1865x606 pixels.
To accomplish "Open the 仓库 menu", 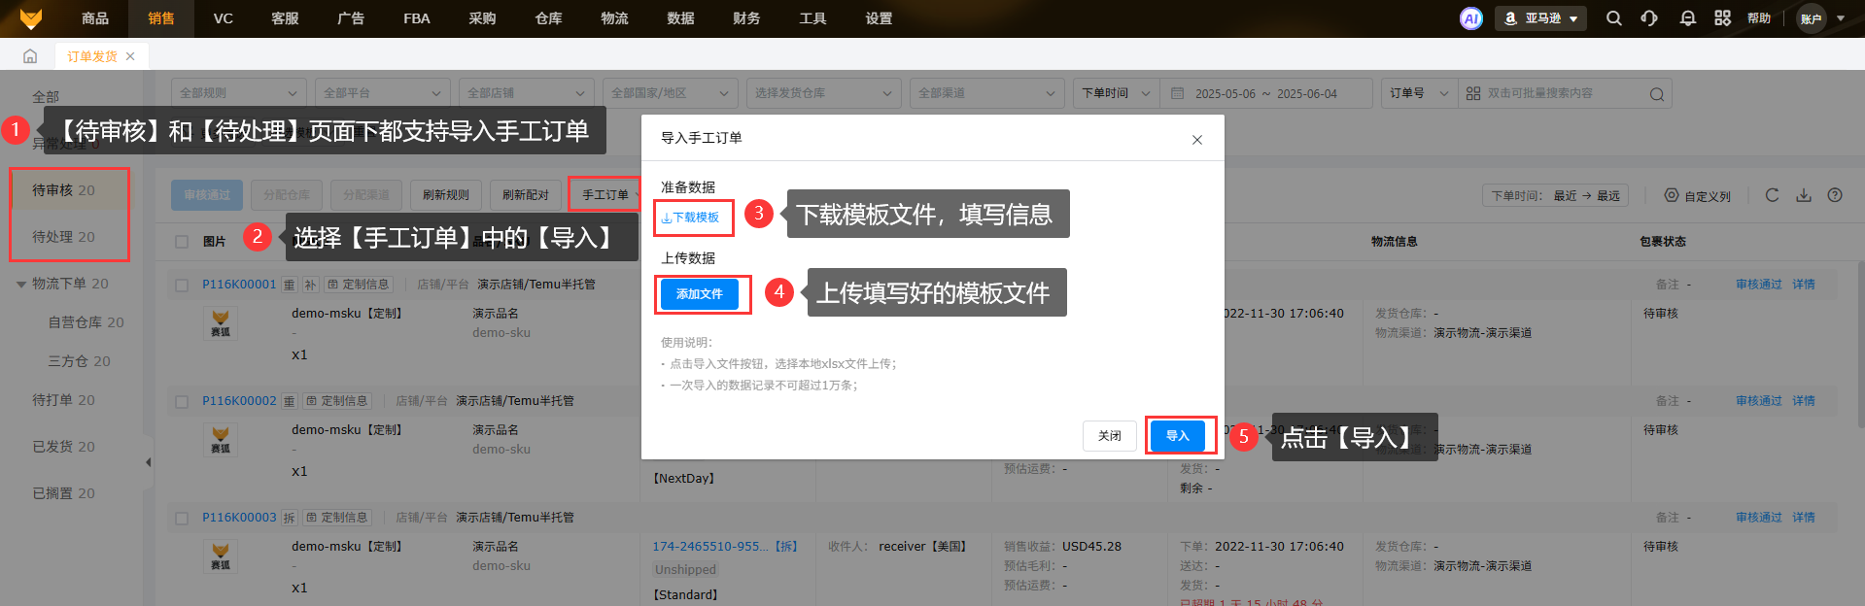I will coord(549,18).
